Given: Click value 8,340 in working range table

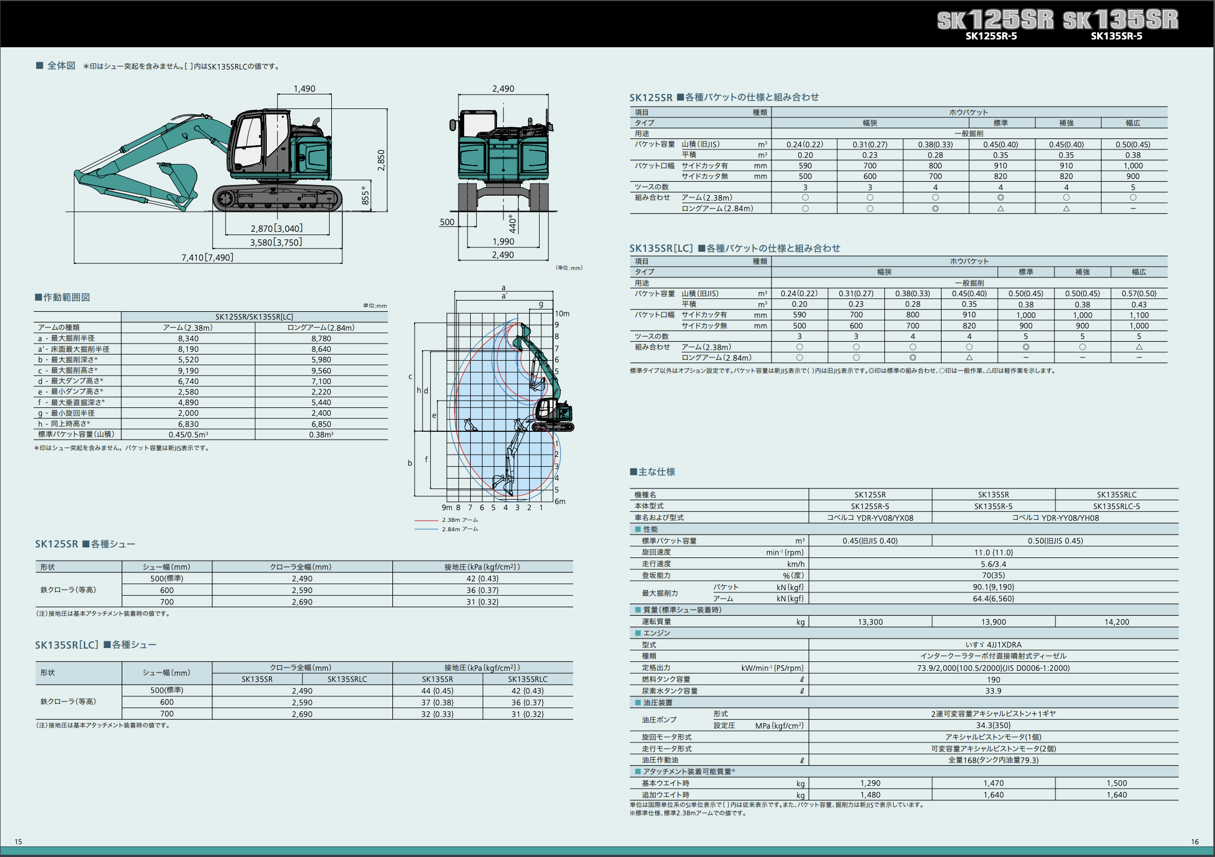Looking at the screenshot, I should coord(188,338).
